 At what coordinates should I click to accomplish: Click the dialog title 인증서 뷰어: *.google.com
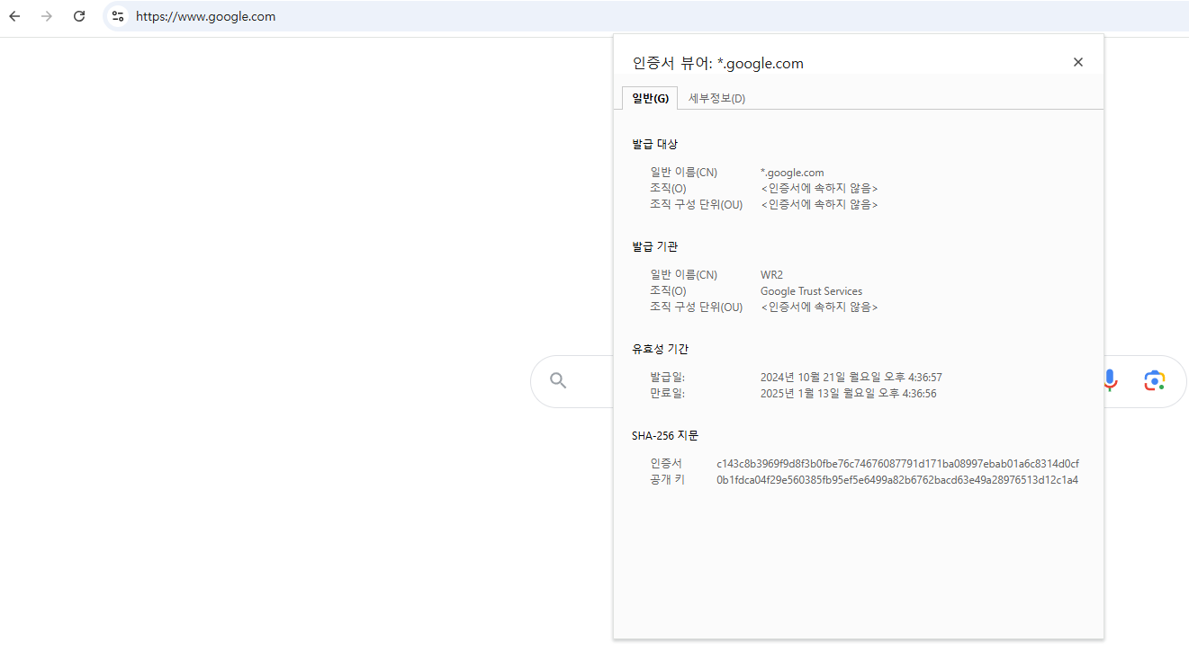click(717, 63)
